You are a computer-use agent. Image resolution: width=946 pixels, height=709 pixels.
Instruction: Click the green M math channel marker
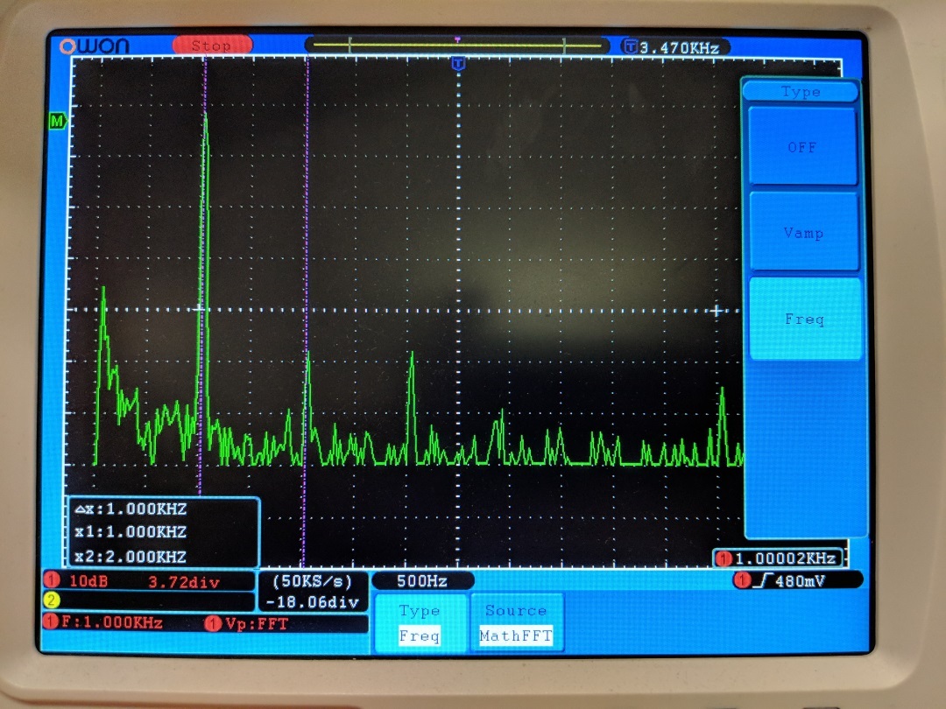click(56, 123)
